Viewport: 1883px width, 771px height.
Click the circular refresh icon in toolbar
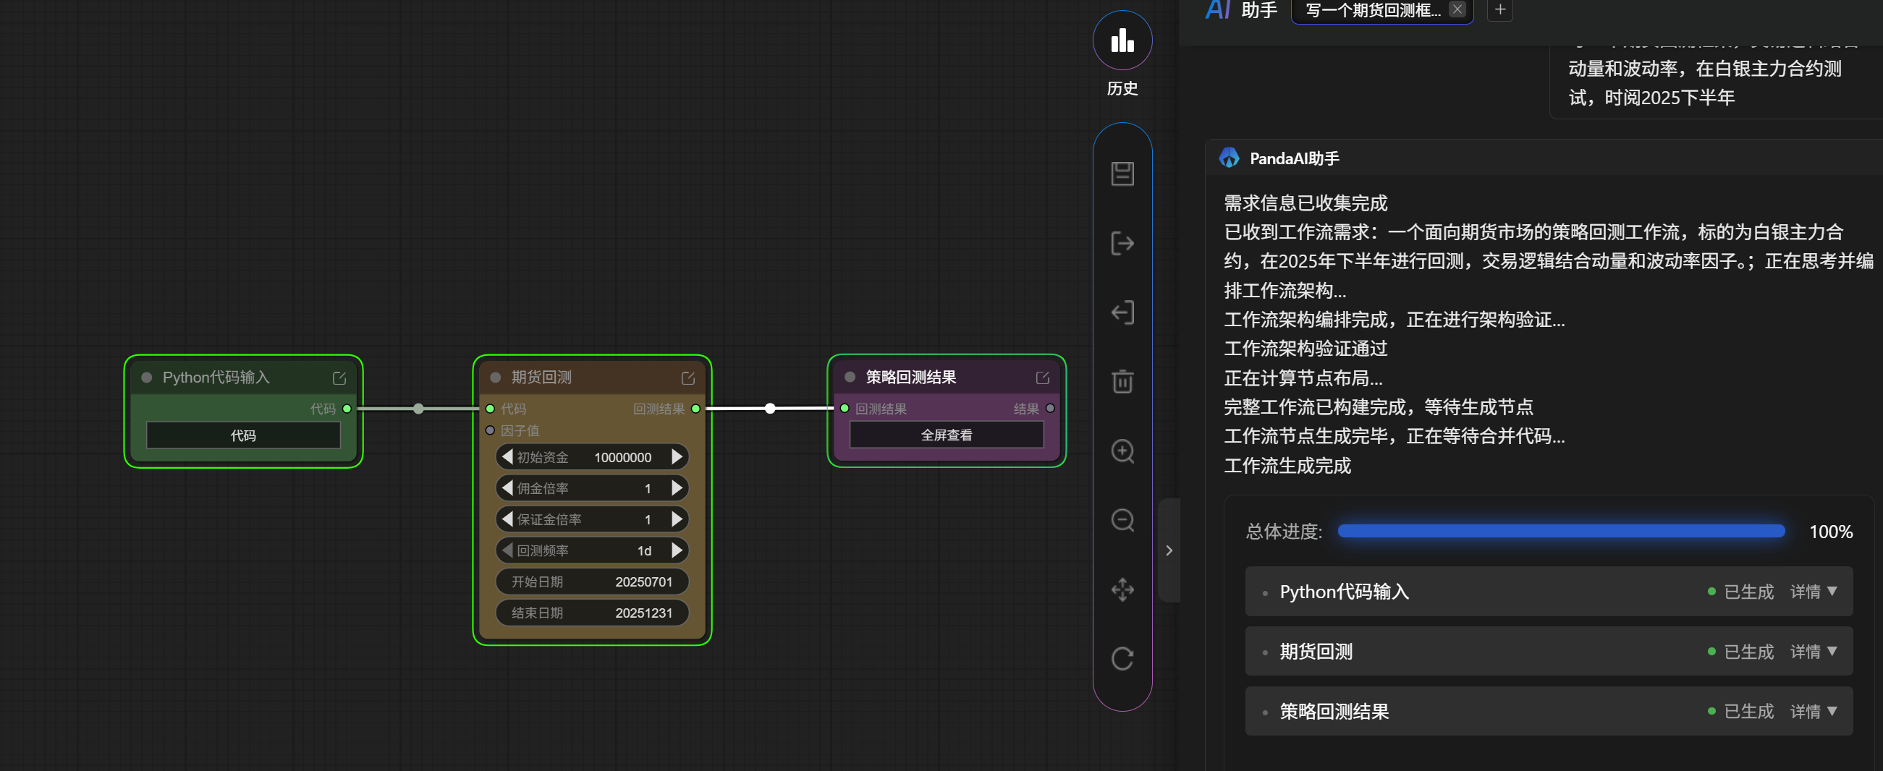pos(1122,658)
